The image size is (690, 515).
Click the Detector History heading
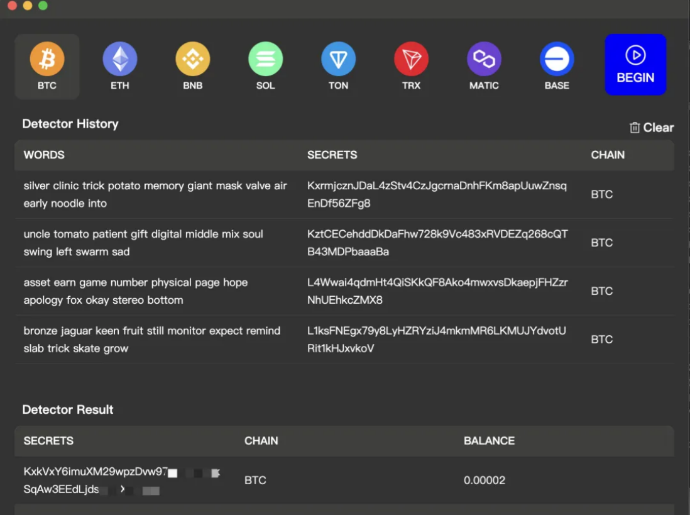click(x=70, y=124)
